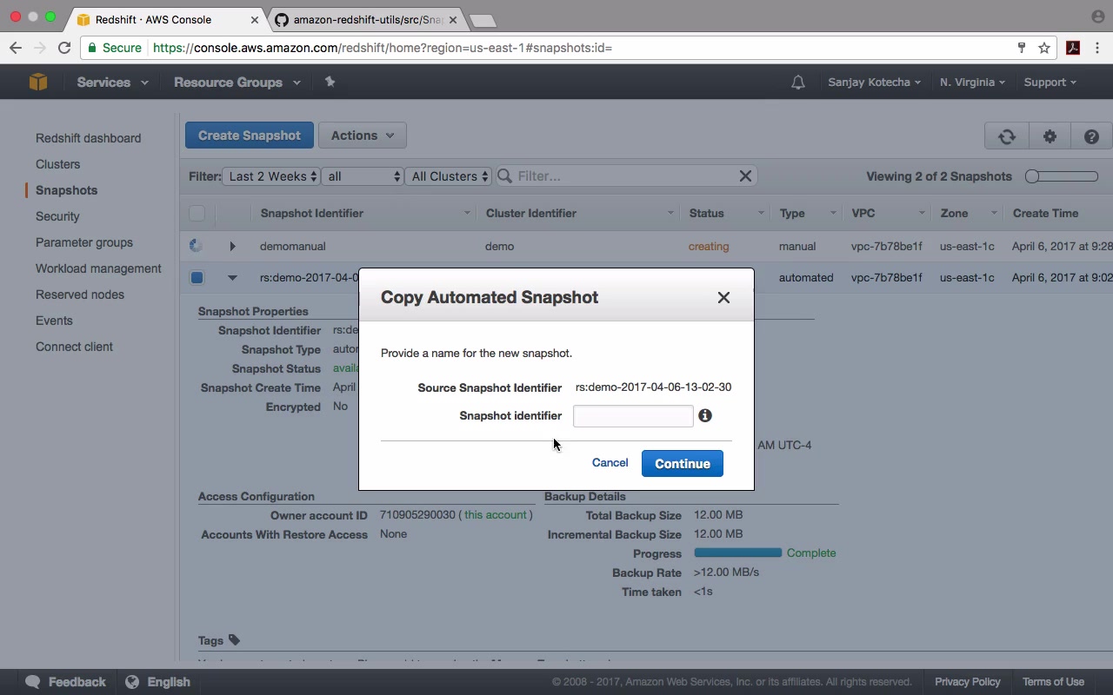The height and width of the screenshot is (695, 1113).
Task: Open the Chrome menu
Action: 1097,48
